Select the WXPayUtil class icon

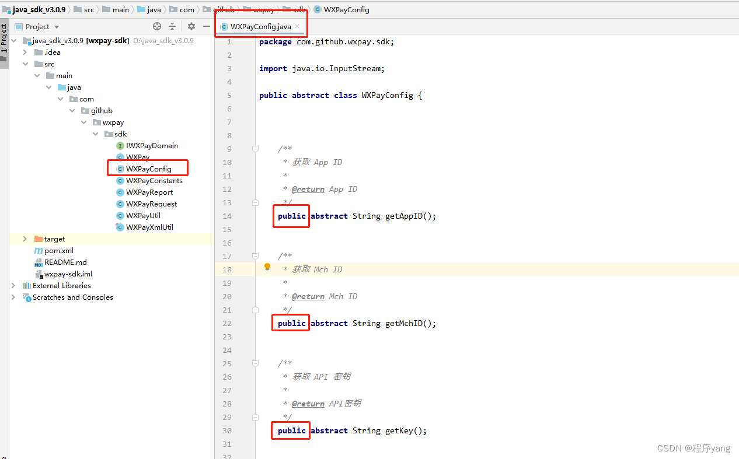119,215
